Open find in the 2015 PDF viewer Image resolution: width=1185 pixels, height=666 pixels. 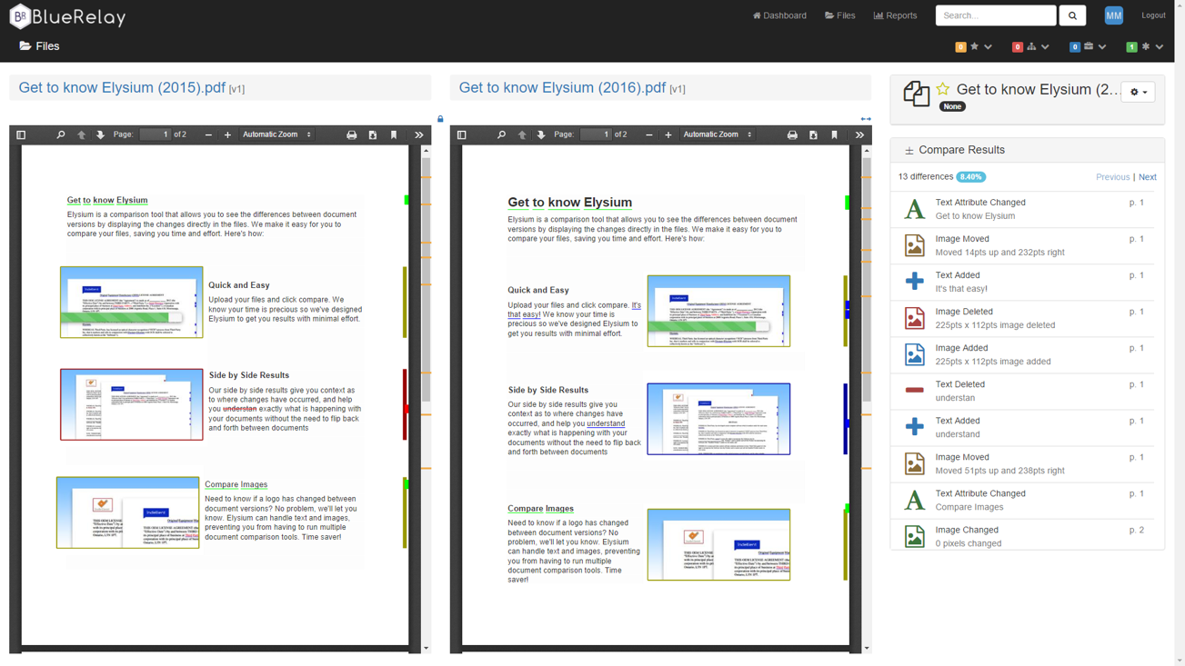(x=61, y=135)
